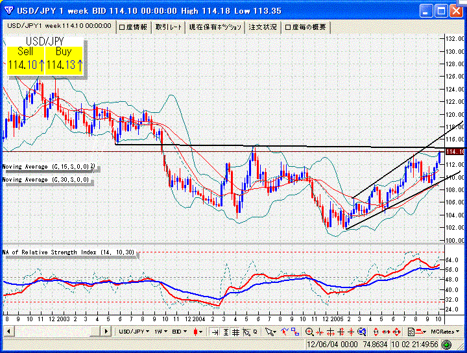Open the USD/JPY symbol dropdown
Viewport: 467px width, 353px height.
coord(134,332)
